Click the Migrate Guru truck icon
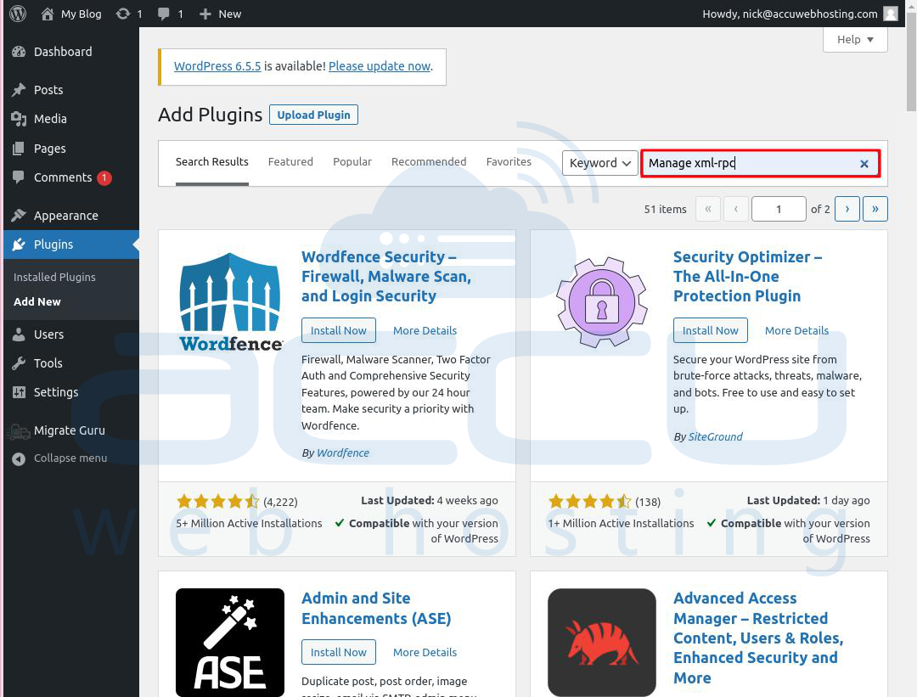This screenshot has width=917, height=697. (x=19, y=431)
